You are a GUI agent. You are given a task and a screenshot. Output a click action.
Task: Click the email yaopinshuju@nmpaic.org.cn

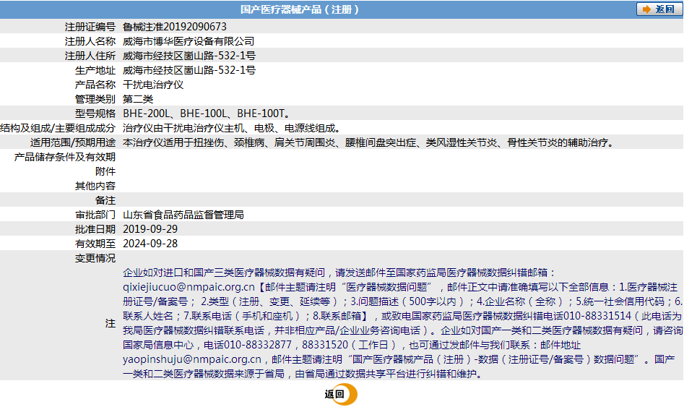click(x=192, y=359)
